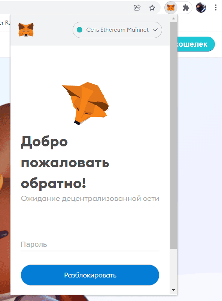
Task: Click the popup vertical scrollbar thumb
Action: (173, 135)
